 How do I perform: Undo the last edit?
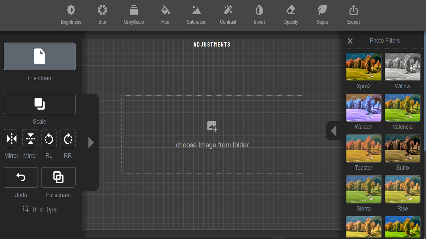coord(21,177)
